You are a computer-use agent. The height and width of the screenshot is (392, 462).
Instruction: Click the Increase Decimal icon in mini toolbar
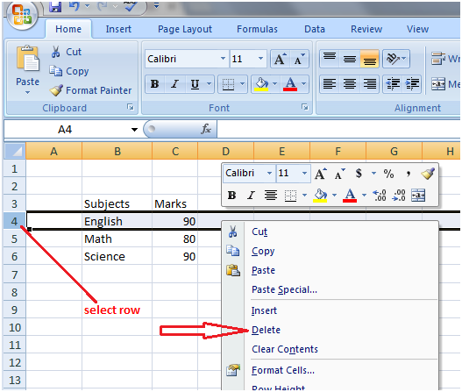[x=380, y=196]
